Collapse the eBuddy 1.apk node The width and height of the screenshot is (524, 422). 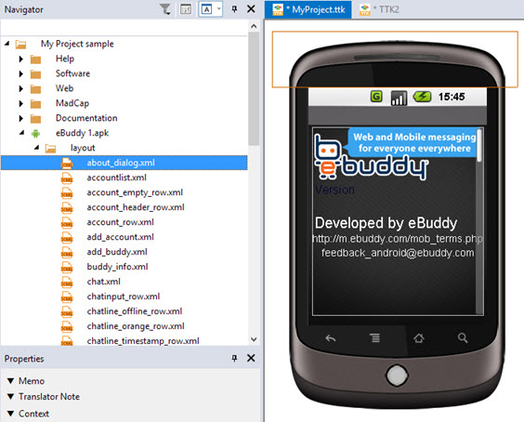pyautogui.click(x=21, y=133)
